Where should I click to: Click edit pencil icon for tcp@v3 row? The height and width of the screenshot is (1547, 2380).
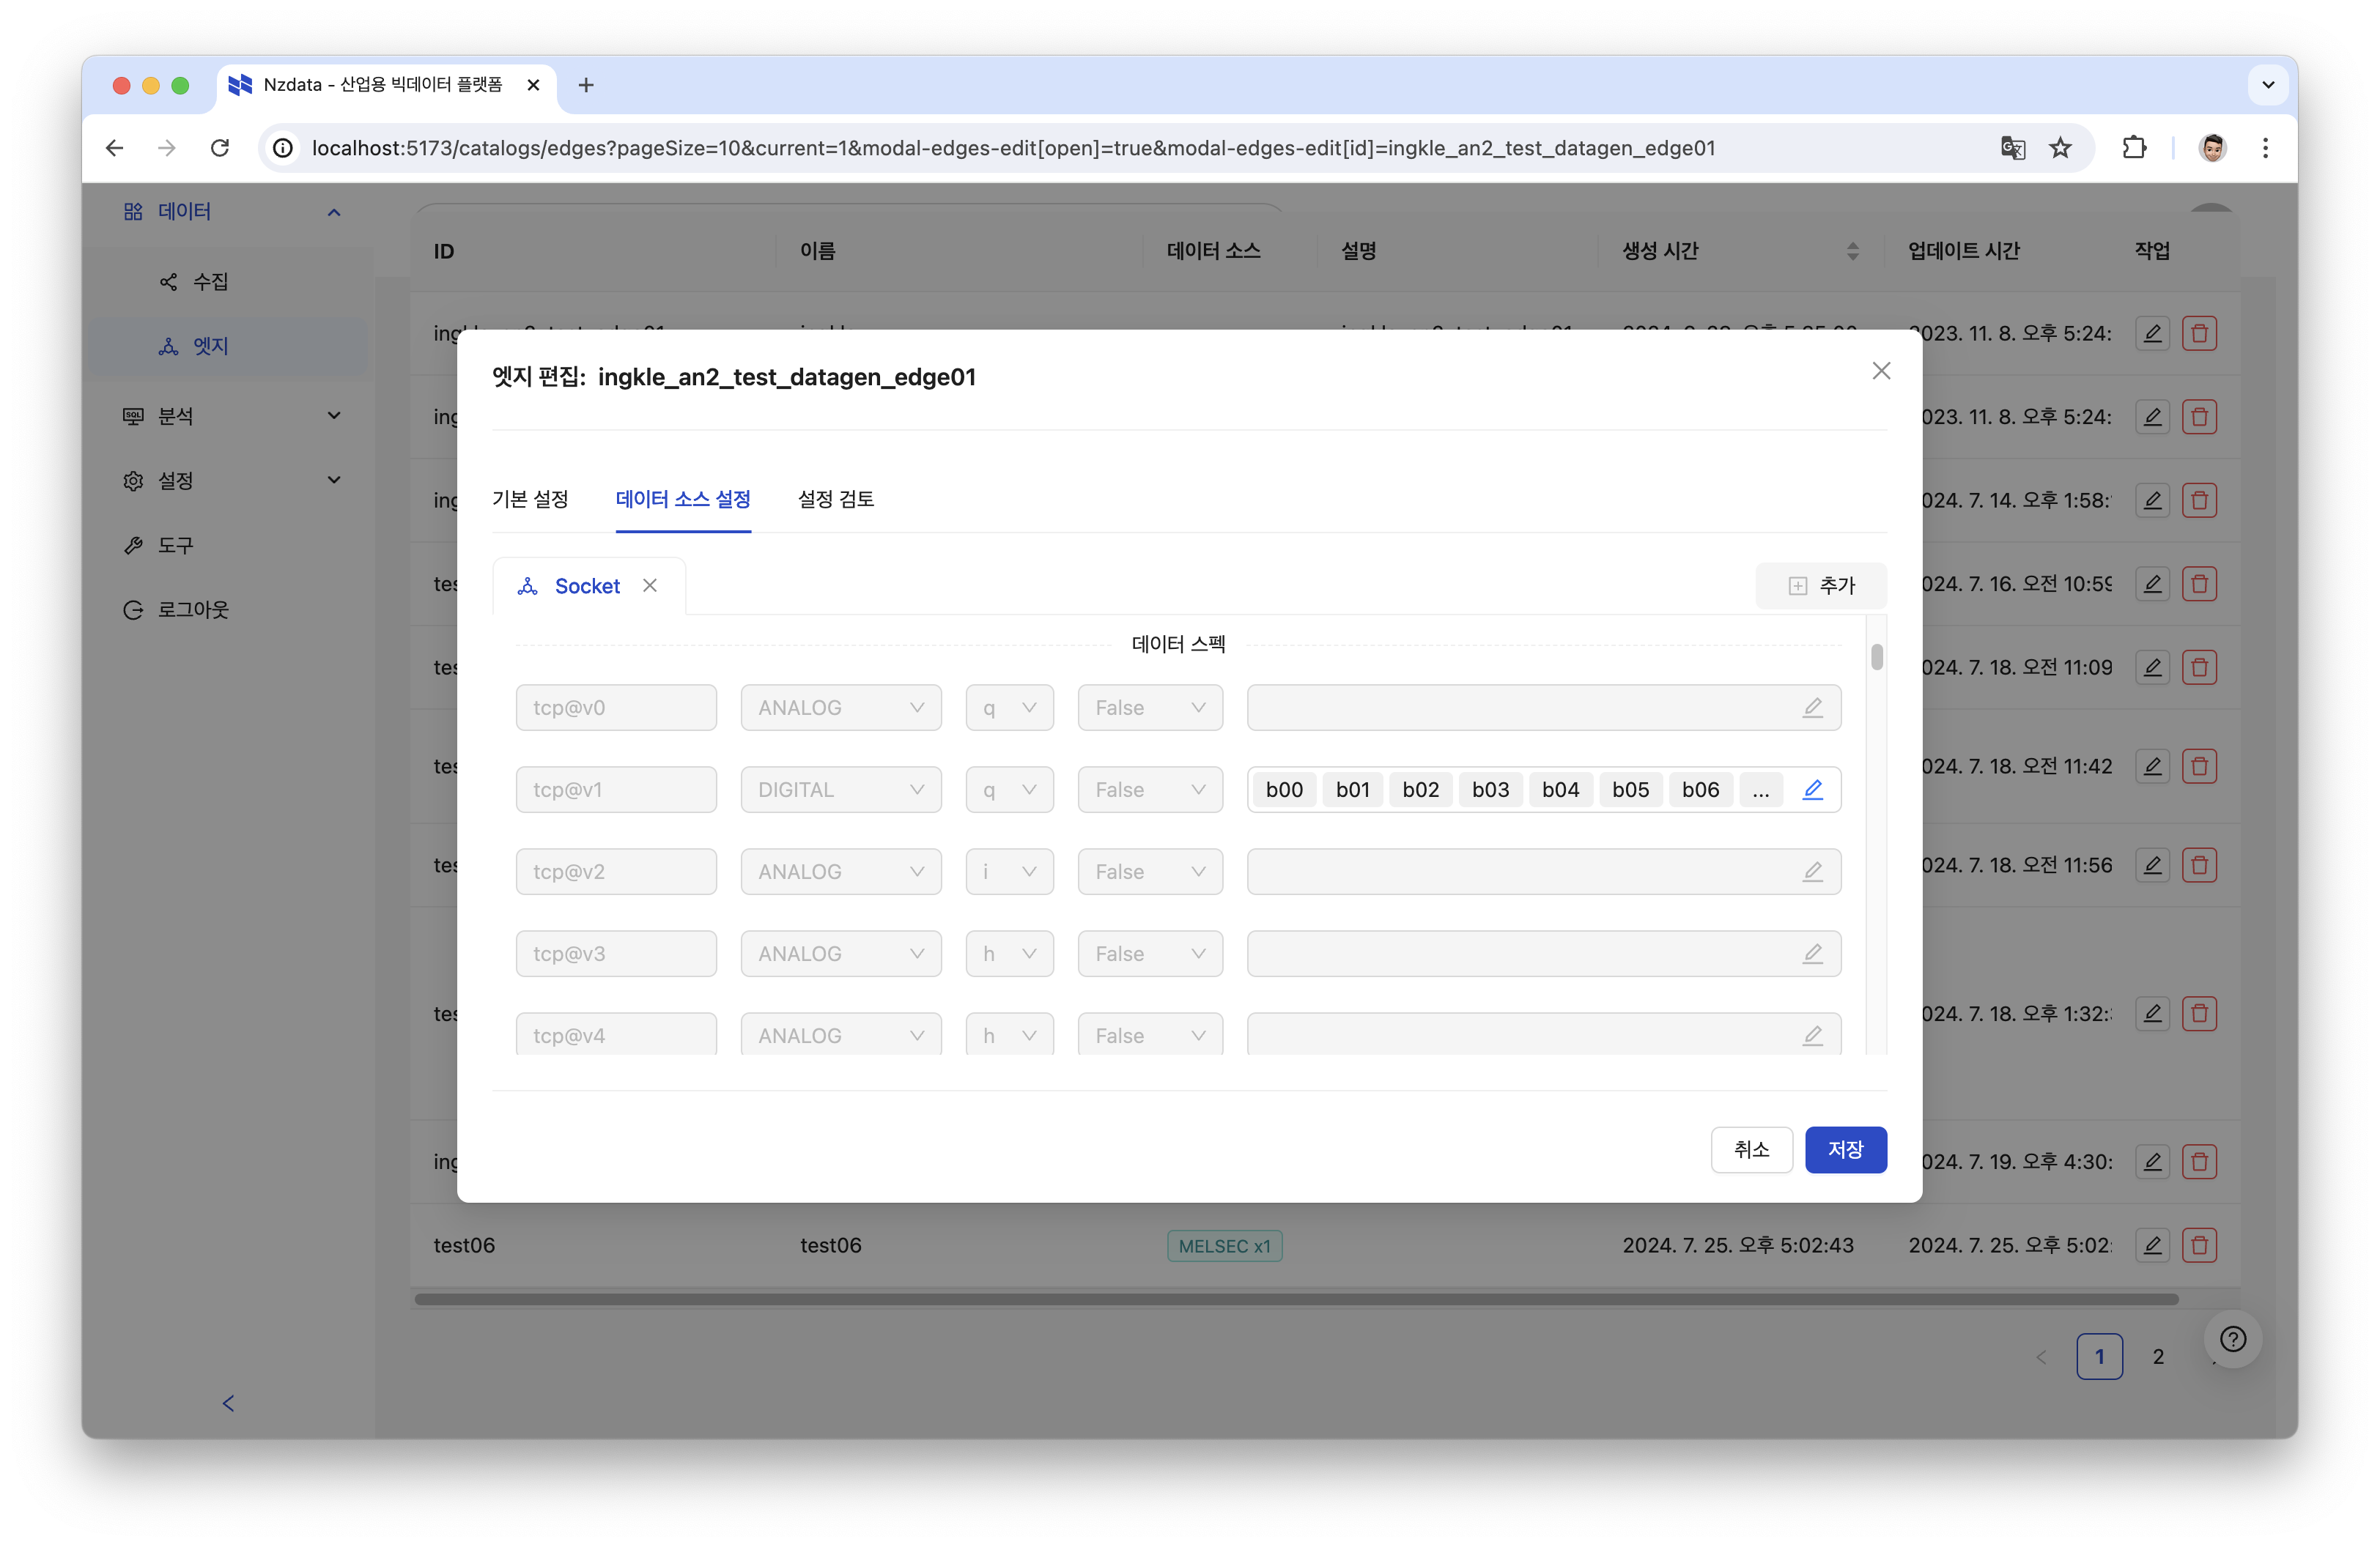coord(1812,954)
